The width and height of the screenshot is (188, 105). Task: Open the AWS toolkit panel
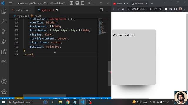[4, 62]
